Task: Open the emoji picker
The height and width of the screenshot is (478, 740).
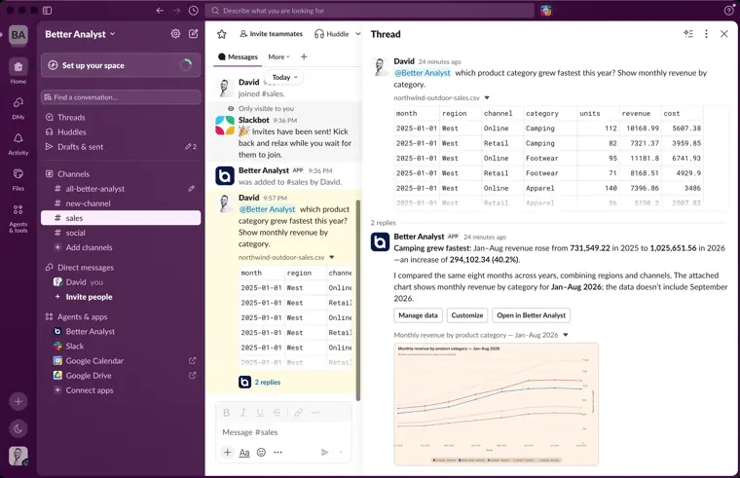Action: tap(261, 452)
